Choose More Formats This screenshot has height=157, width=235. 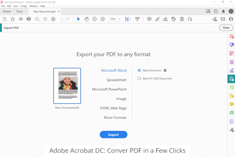pos(115,117)
